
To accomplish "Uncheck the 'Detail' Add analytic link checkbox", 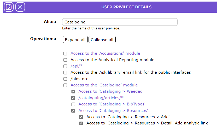I will [81, 123].
